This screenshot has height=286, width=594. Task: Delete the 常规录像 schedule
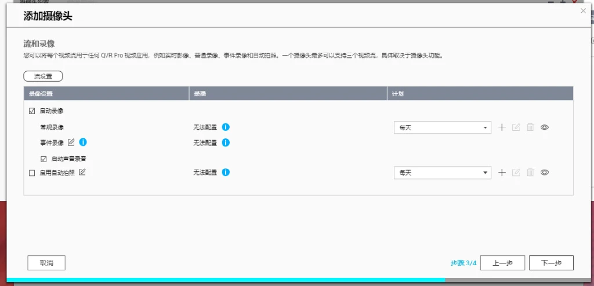[530, 127]
